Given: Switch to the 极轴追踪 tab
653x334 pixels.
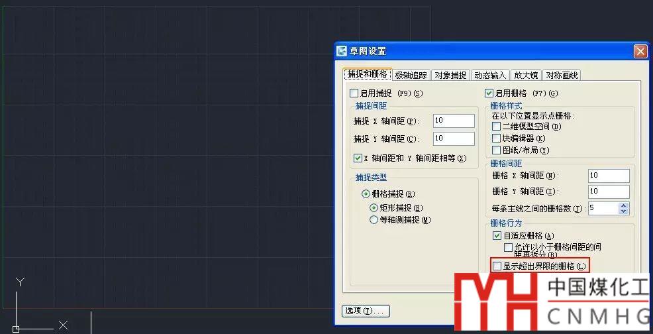Looking at the screenshot, I should pos(411,76).
